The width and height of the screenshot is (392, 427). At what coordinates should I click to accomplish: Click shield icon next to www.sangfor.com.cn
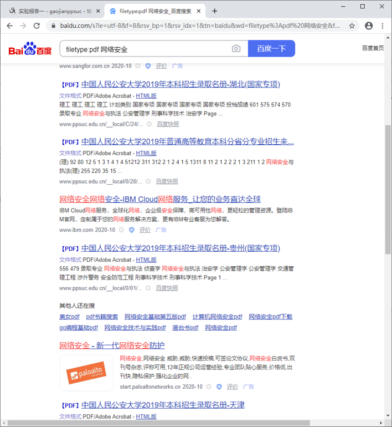point(148,66)
